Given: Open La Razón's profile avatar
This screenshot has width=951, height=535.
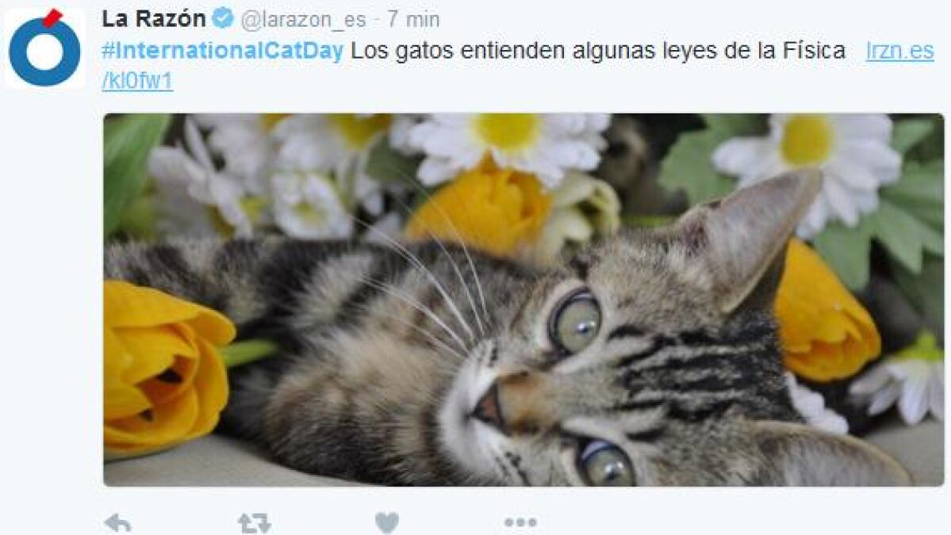Looking at the screenshot, I should click(45, 48).
